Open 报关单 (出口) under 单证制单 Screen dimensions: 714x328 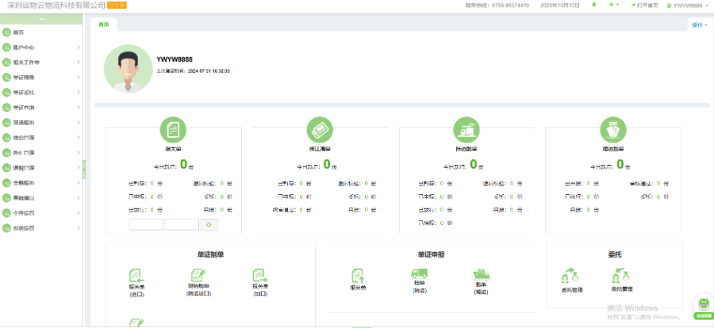click(259, 278)
